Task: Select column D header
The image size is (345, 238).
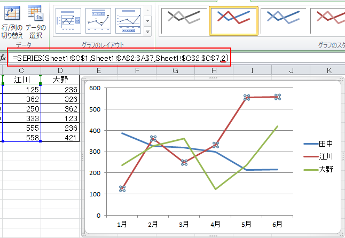Action: coord(60,70)
